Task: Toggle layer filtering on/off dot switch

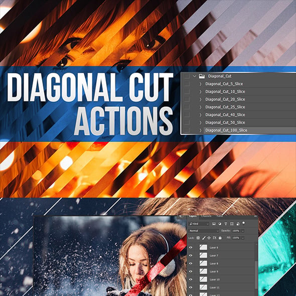Action: pos(243,223)
